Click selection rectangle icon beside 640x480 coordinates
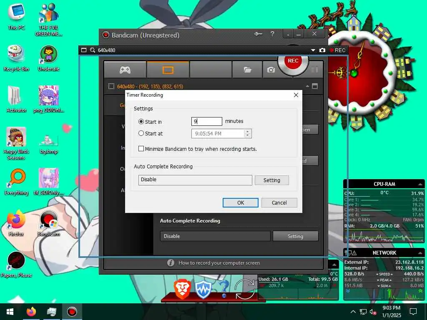This screenshot has height=320, width=427. pyautogui.click(x=111, y=87)
